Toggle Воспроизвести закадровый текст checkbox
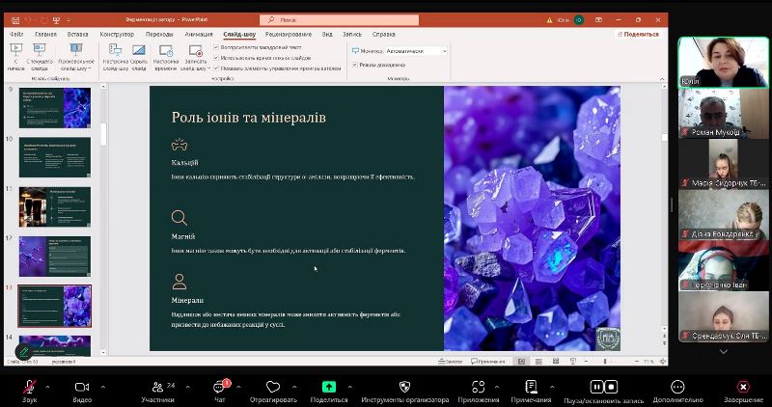 tap(215, 46)
